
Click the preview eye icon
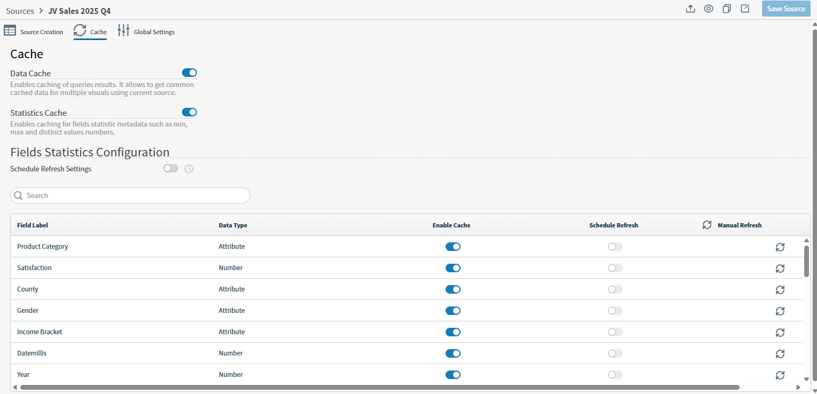click(x=709, y=9)
